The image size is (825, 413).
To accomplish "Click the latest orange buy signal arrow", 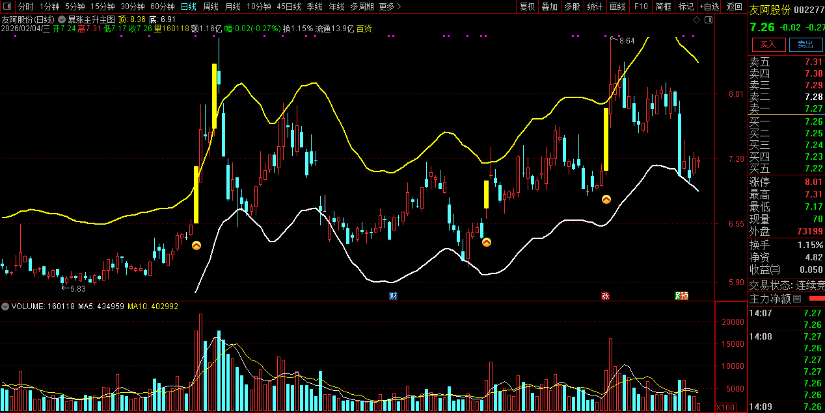I will [x=606, y=199].
